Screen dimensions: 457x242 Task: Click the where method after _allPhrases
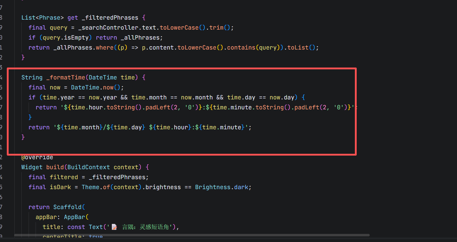[105, 47]
